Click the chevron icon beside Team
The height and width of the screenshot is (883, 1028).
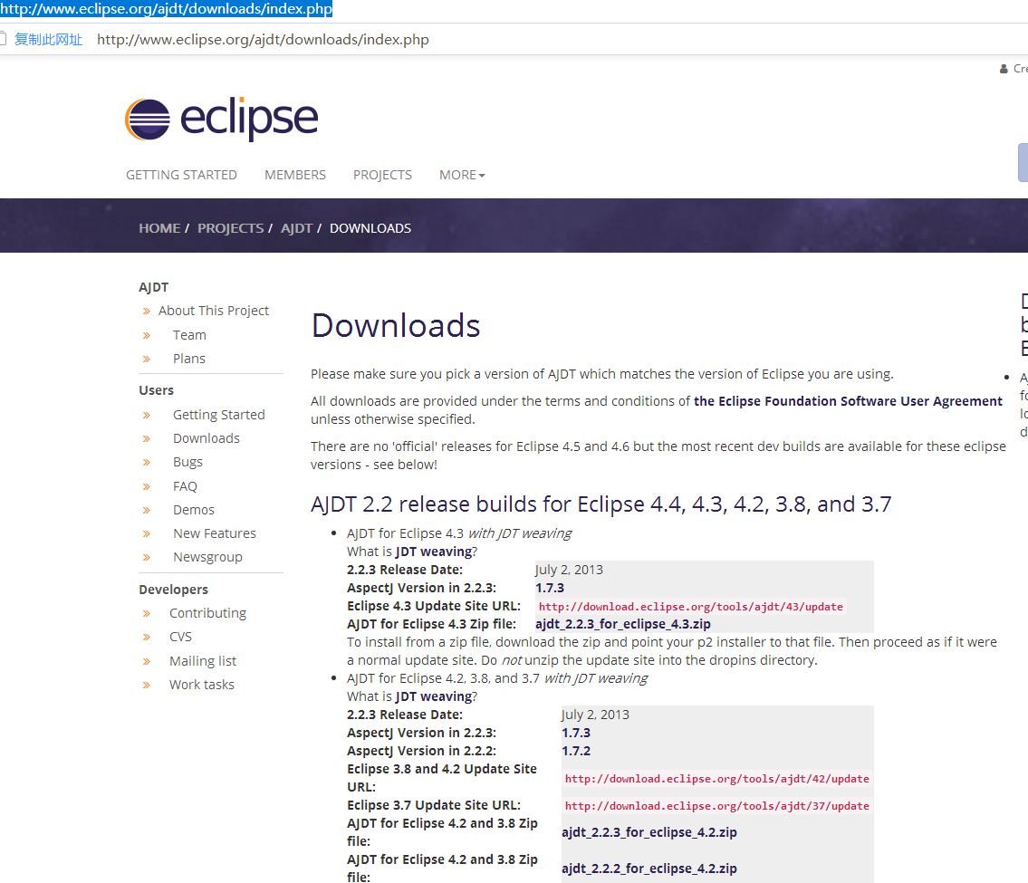coord(146,336)
